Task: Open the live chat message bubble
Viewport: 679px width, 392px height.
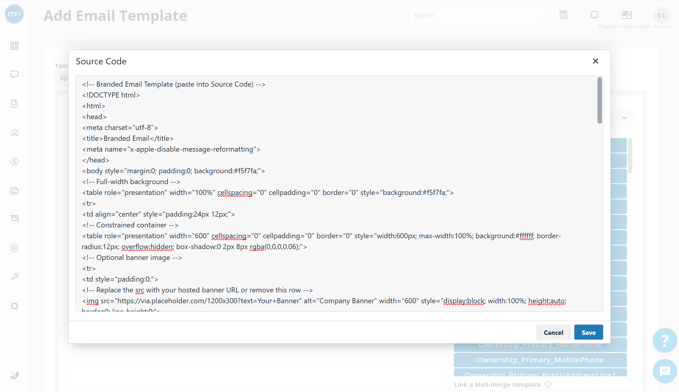Action: point(665,371)
